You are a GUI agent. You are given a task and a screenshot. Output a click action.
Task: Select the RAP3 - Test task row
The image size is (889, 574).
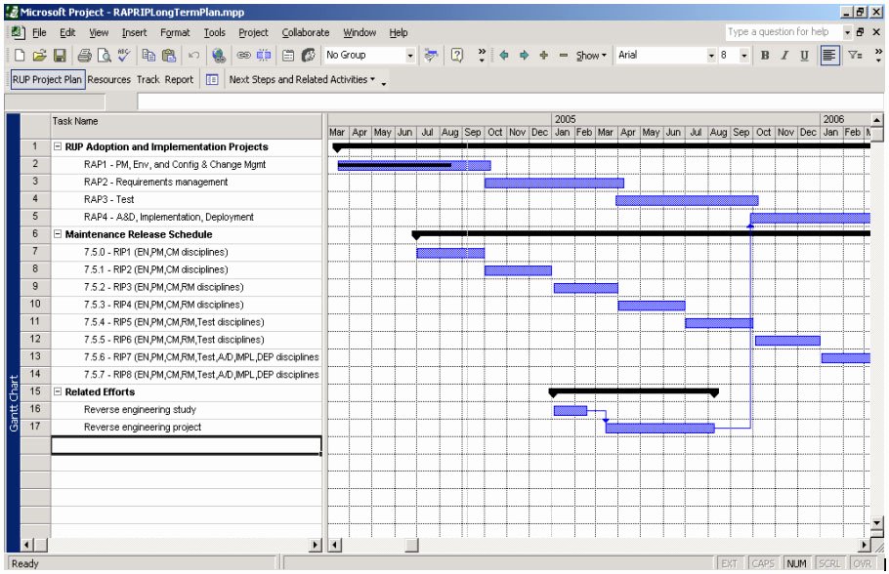point(187,199)
